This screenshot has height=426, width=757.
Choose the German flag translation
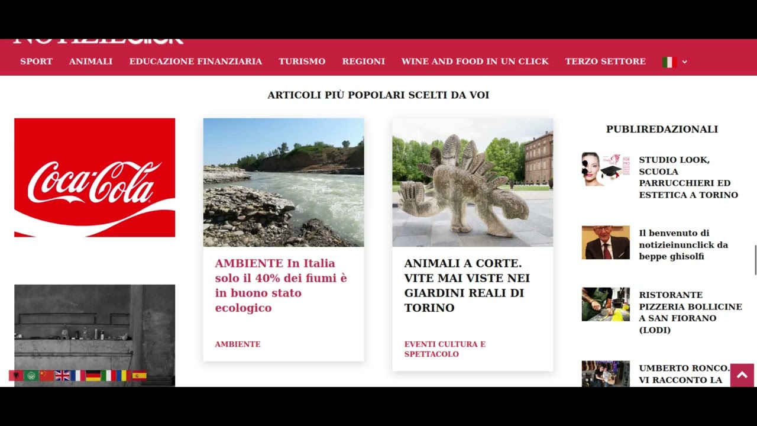[x=93, y=376]
